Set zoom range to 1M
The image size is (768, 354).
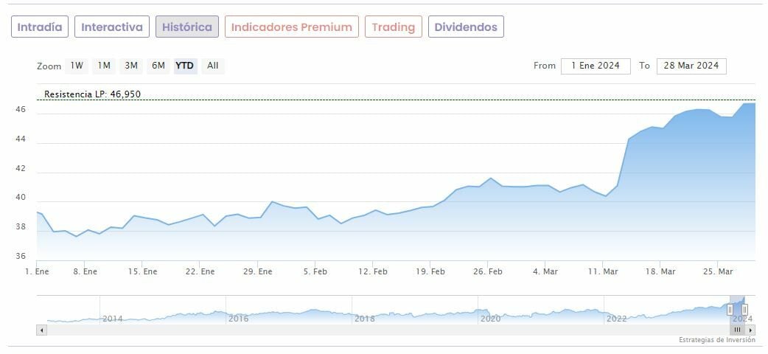(104, 66)
